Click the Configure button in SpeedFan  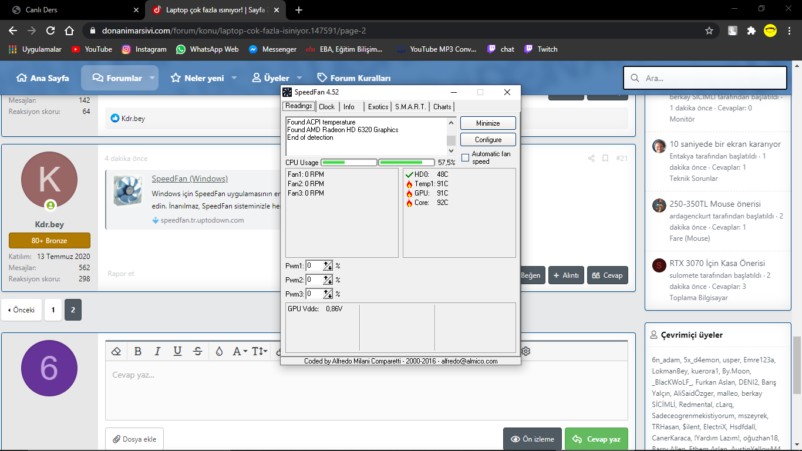point(488,140)
